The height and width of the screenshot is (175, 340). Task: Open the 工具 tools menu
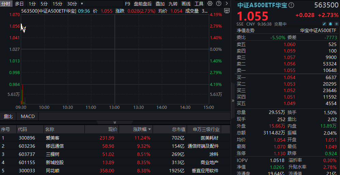199,4
